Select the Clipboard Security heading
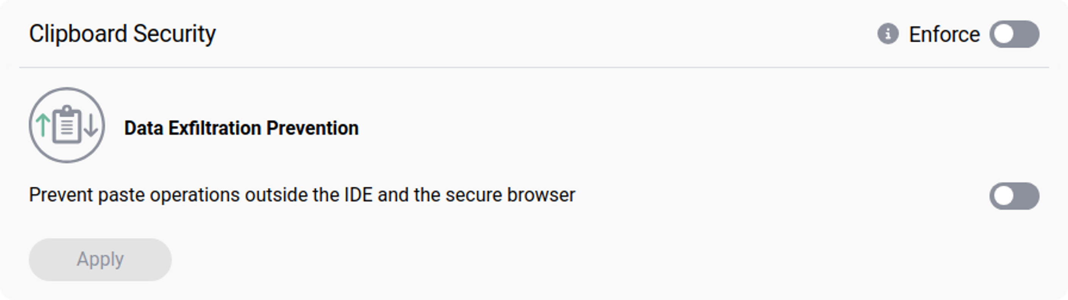The height and width of the screenshot is (300, 1068). (x=122, y=33)
